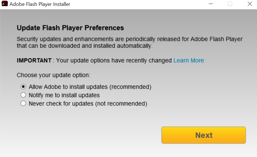This screenshot has height=157, width=257.
Task: Choose the 'Notify me to install updates' radio button
Action: (23, 95)
